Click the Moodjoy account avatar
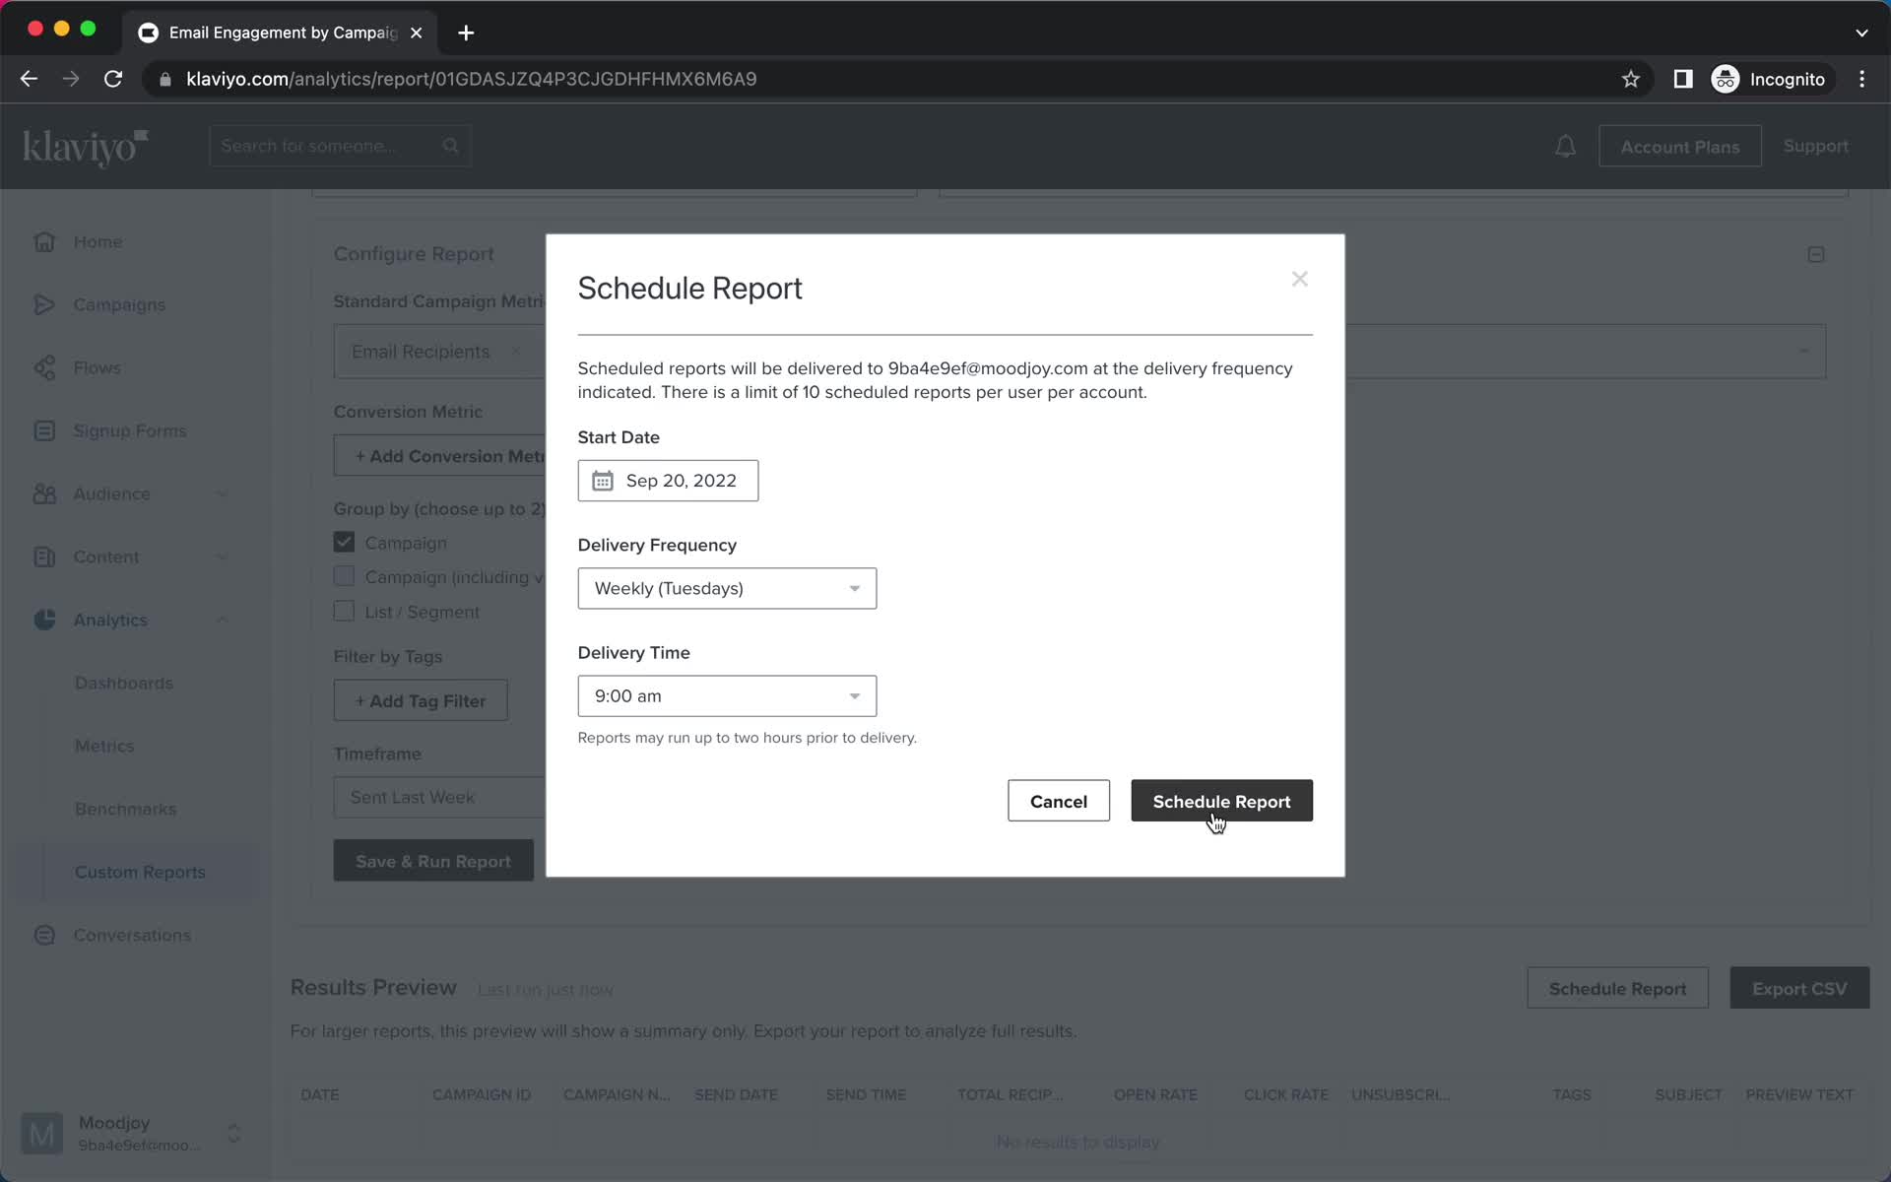 (42, 1134)
